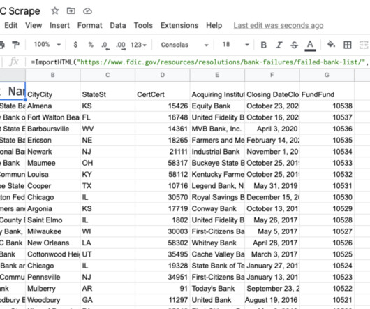Select column C header

108,75
